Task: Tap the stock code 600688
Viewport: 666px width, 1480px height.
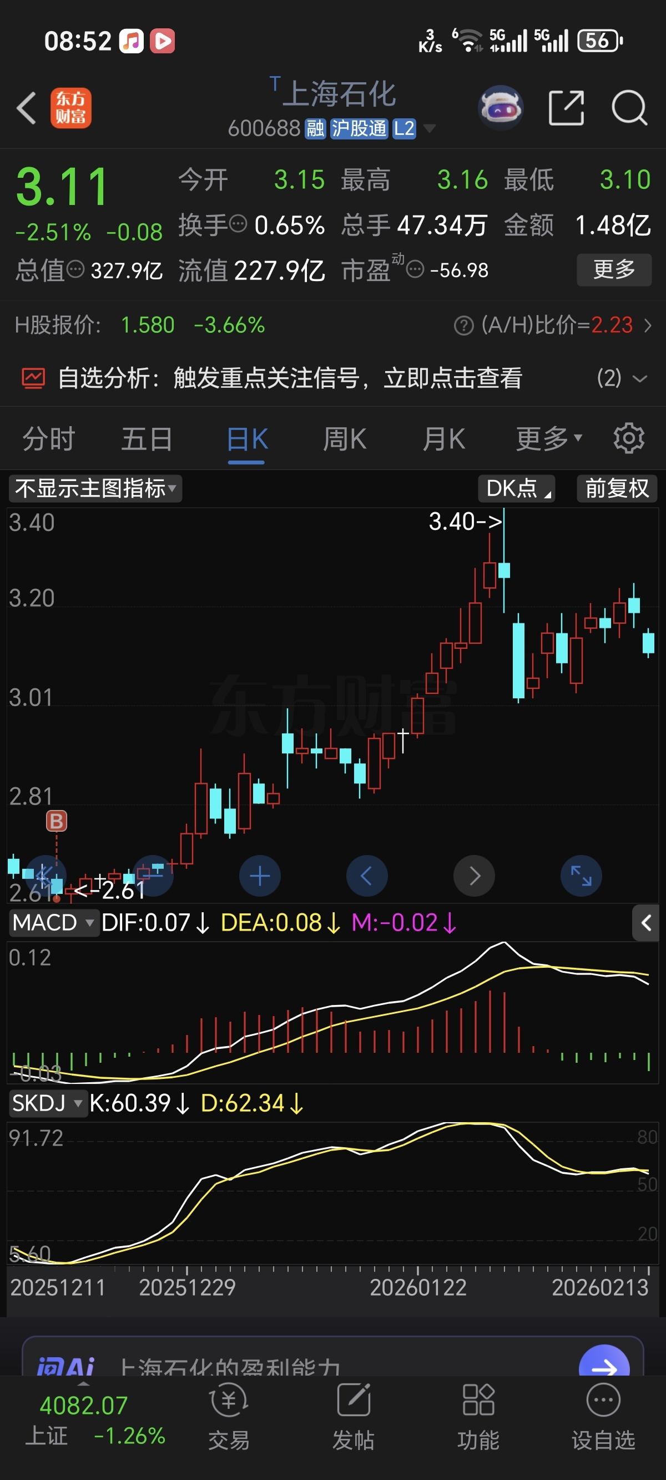Action: [x=264, y=129]
